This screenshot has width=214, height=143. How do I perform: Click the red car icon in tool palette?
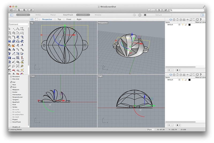[x=14, y=70]
